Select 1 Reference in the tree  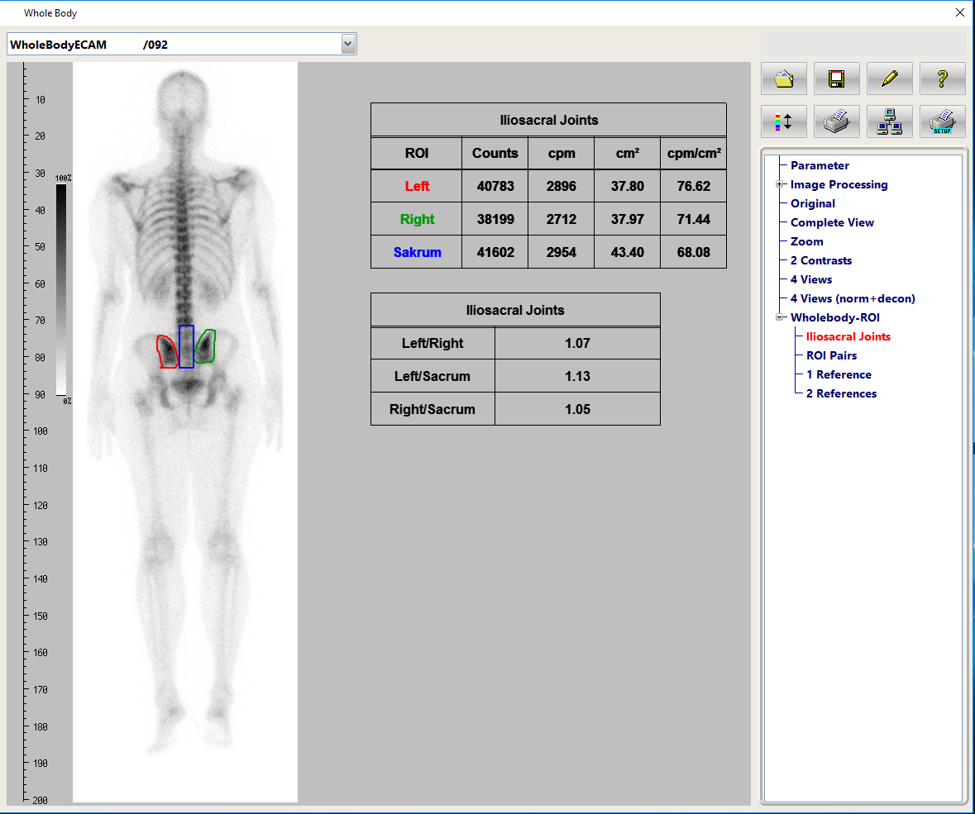(839, 374)
